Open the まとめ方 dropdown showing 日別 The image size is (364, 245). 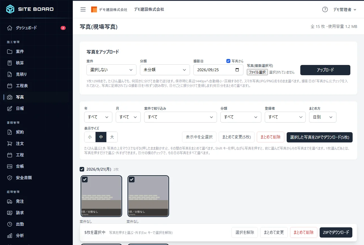click(323, 117)
